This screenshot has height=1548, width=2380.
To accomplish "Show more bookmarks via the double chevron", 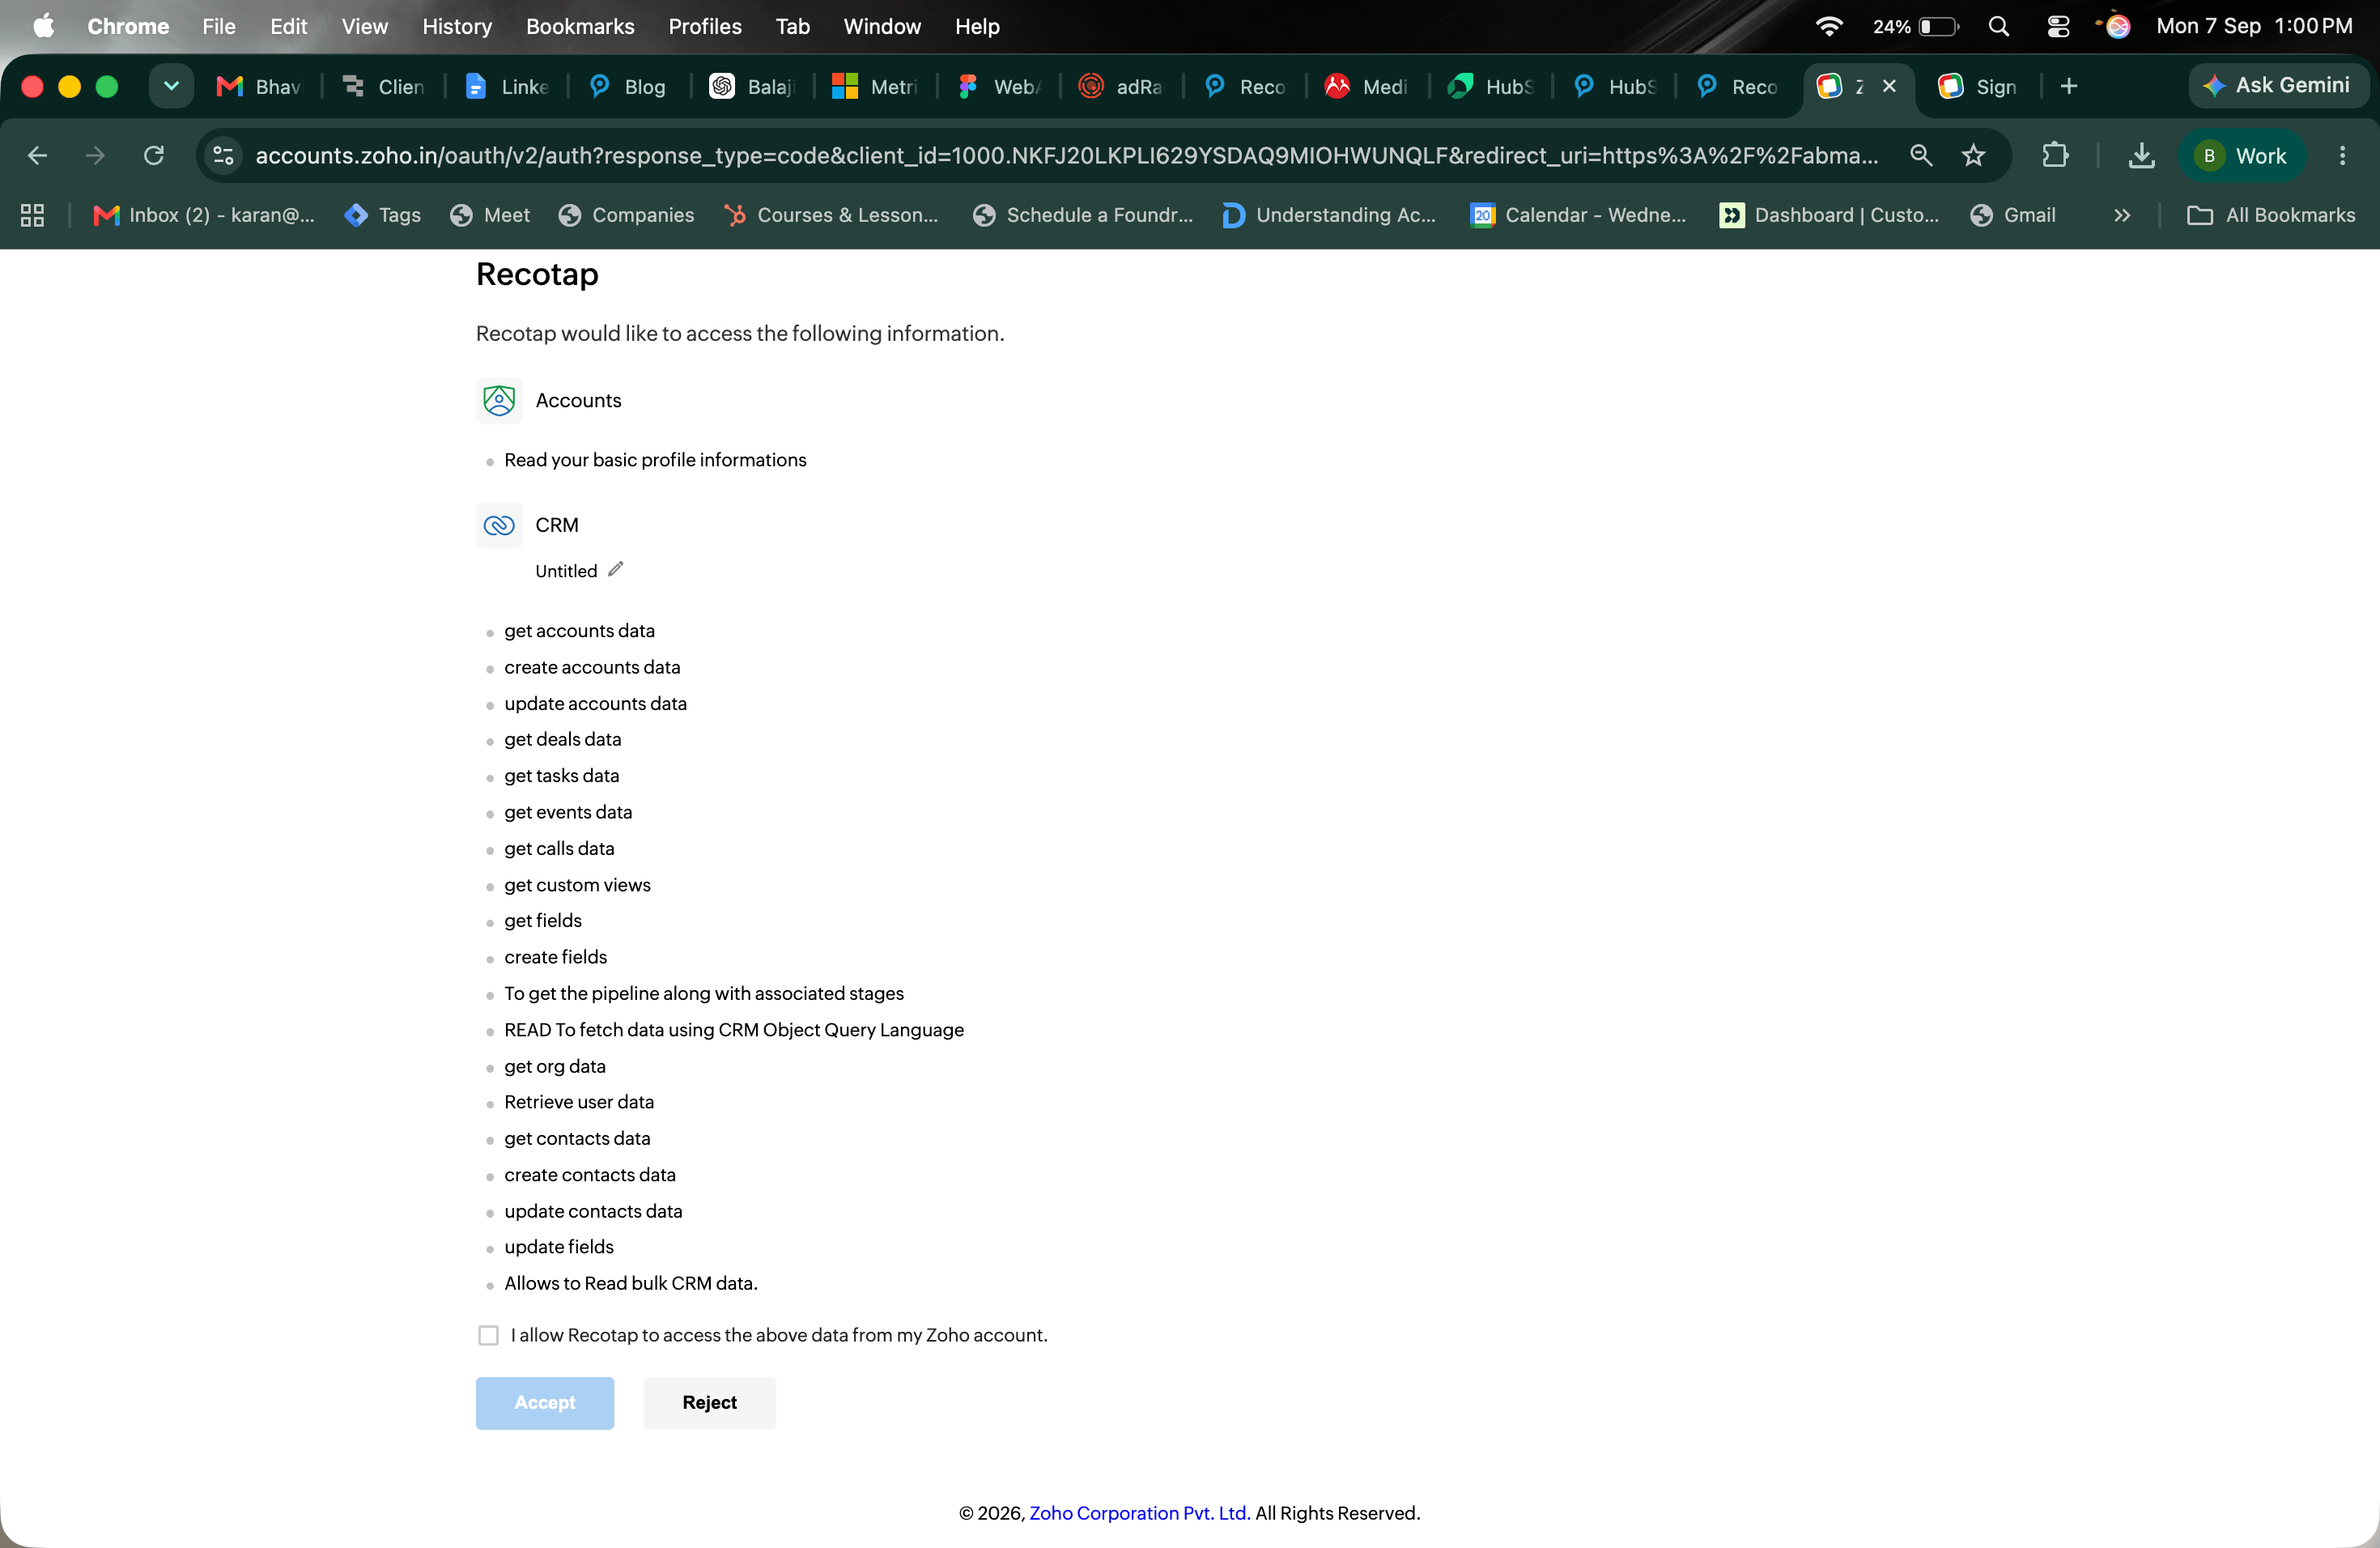I will (x=2122, y=215).
